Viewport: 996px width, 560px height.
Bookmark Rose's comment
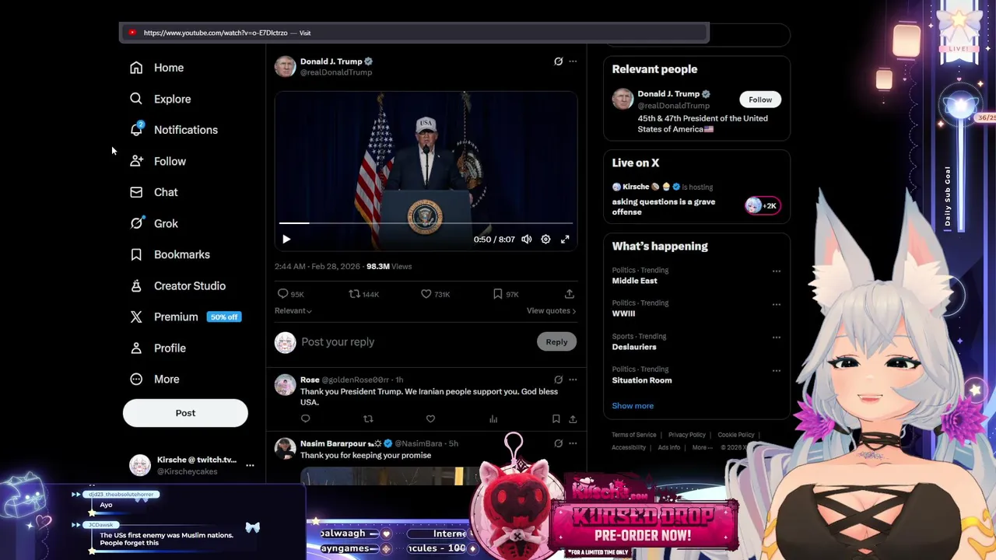pyautogui.click(x=556, y=419)
